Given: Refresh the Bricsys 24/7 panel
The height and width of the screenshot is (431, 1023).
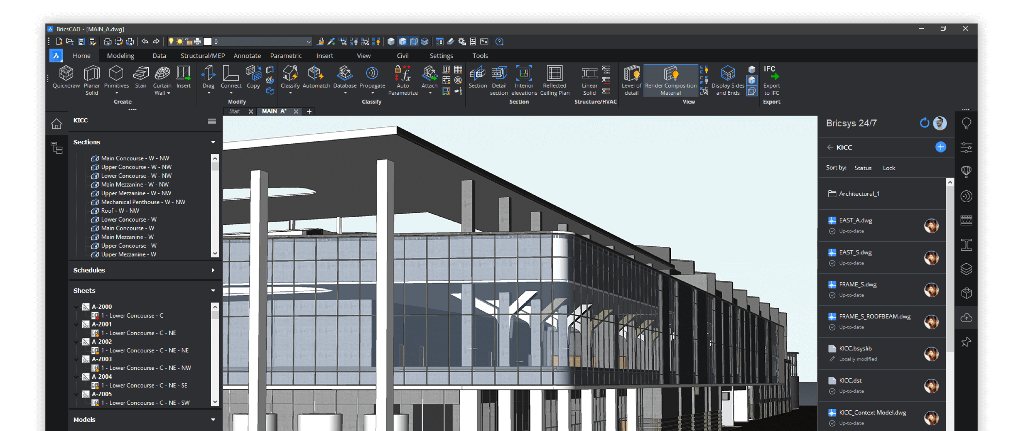Looking at the screenshot, I should 925,123.
